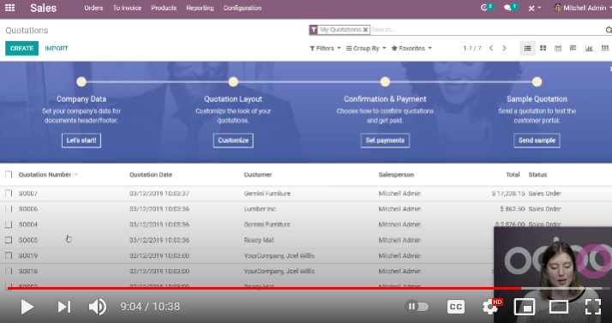Click the $ 862.50 total cell
This screenshot has width=612, height=323.
pos(513,209)
